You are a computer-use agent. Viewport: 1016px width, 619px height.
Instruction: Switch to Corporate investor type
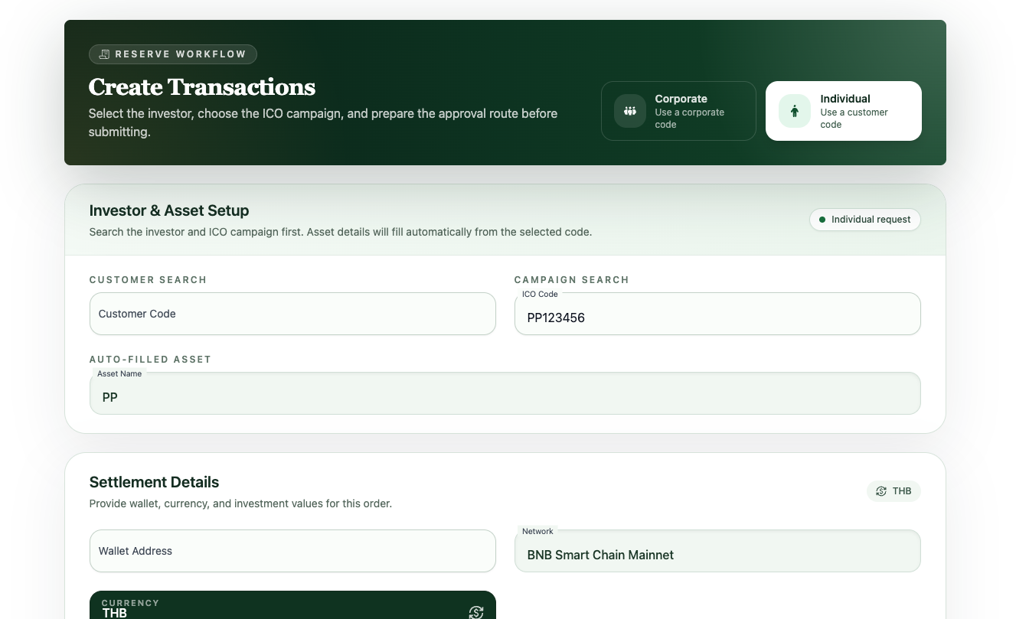pos(678,111)
